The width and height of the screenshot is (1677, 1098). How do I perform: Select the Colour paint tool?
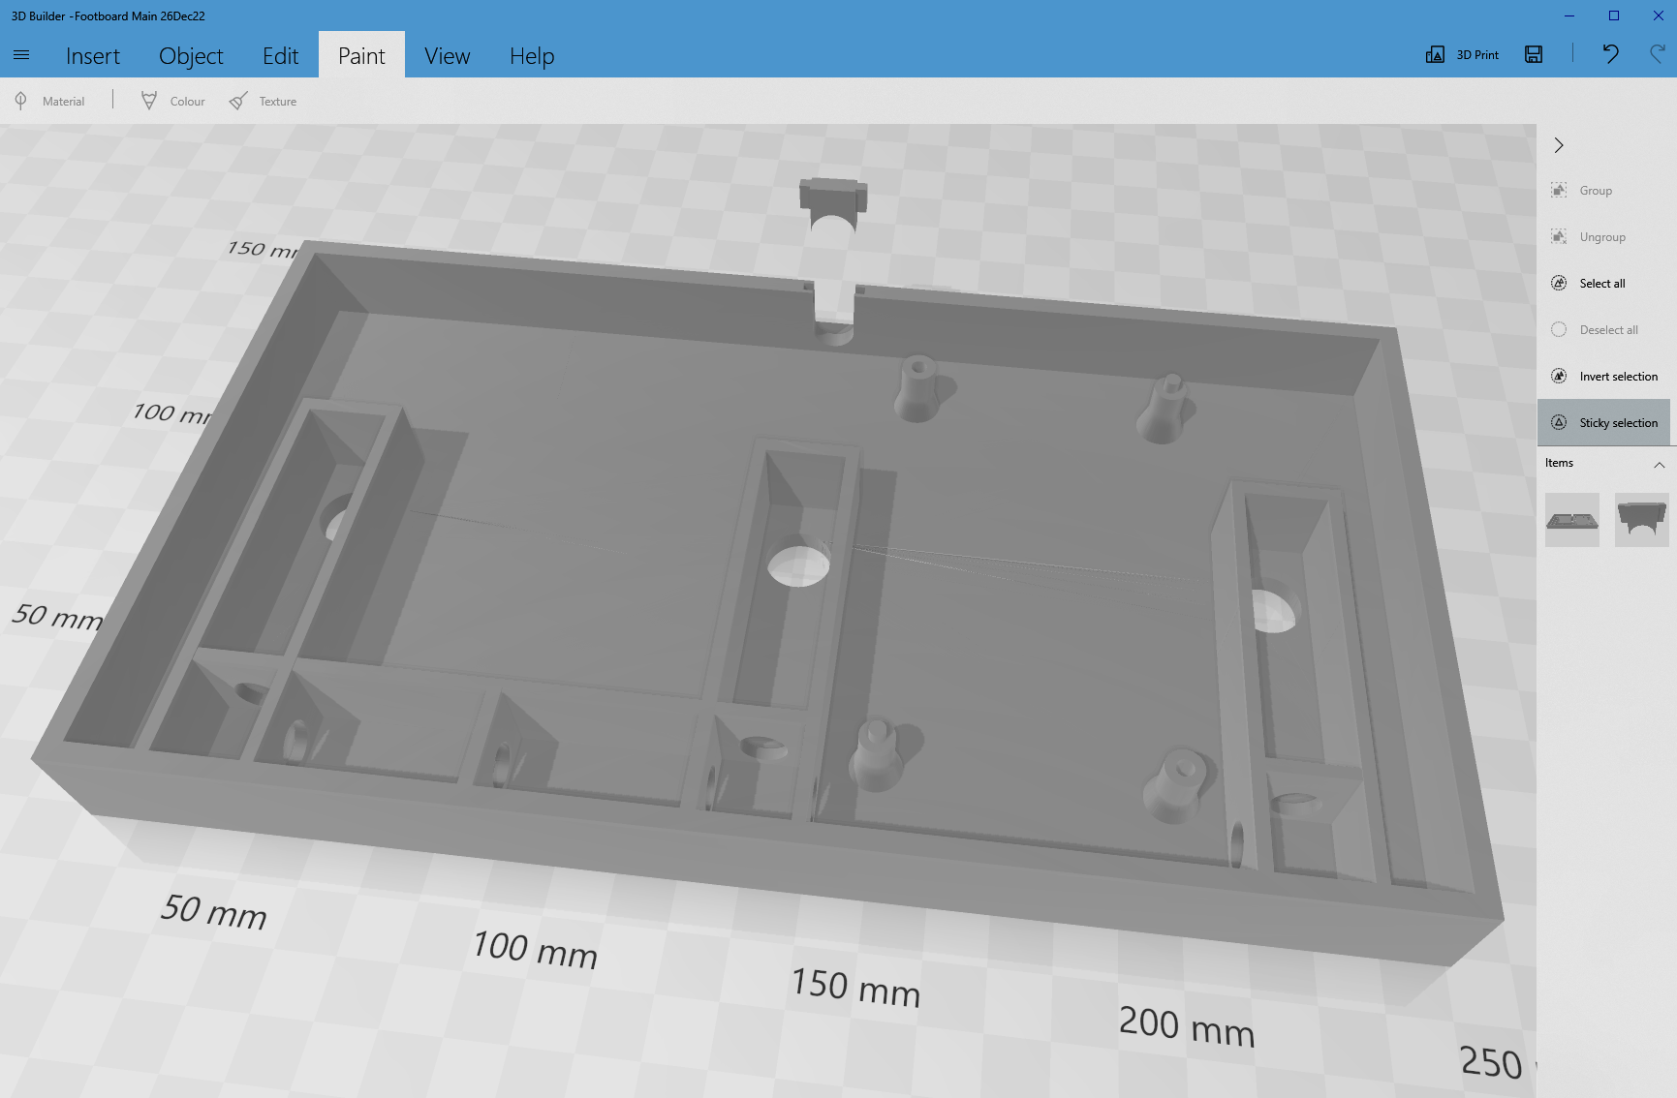point(171,100)
